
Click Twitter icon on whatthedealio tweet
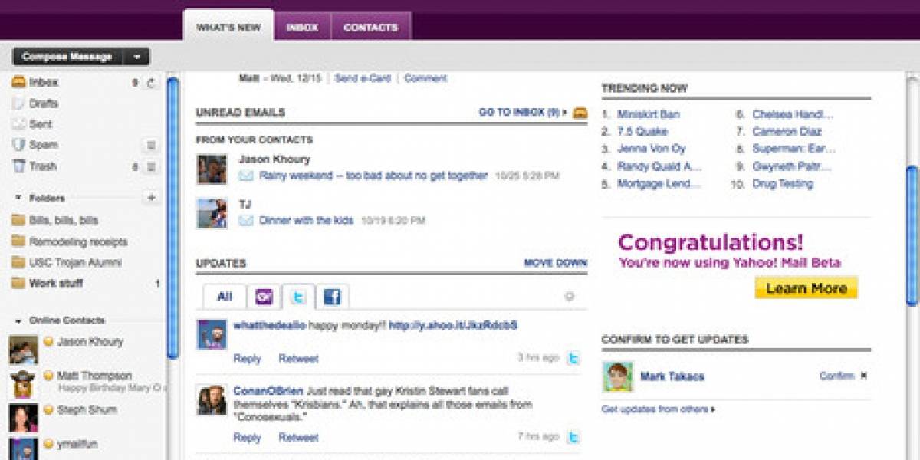click(573, 358)
